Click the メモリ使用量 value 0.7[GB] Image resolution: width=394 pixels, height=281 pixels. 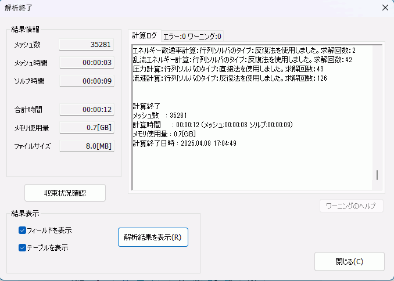(87, 127)
